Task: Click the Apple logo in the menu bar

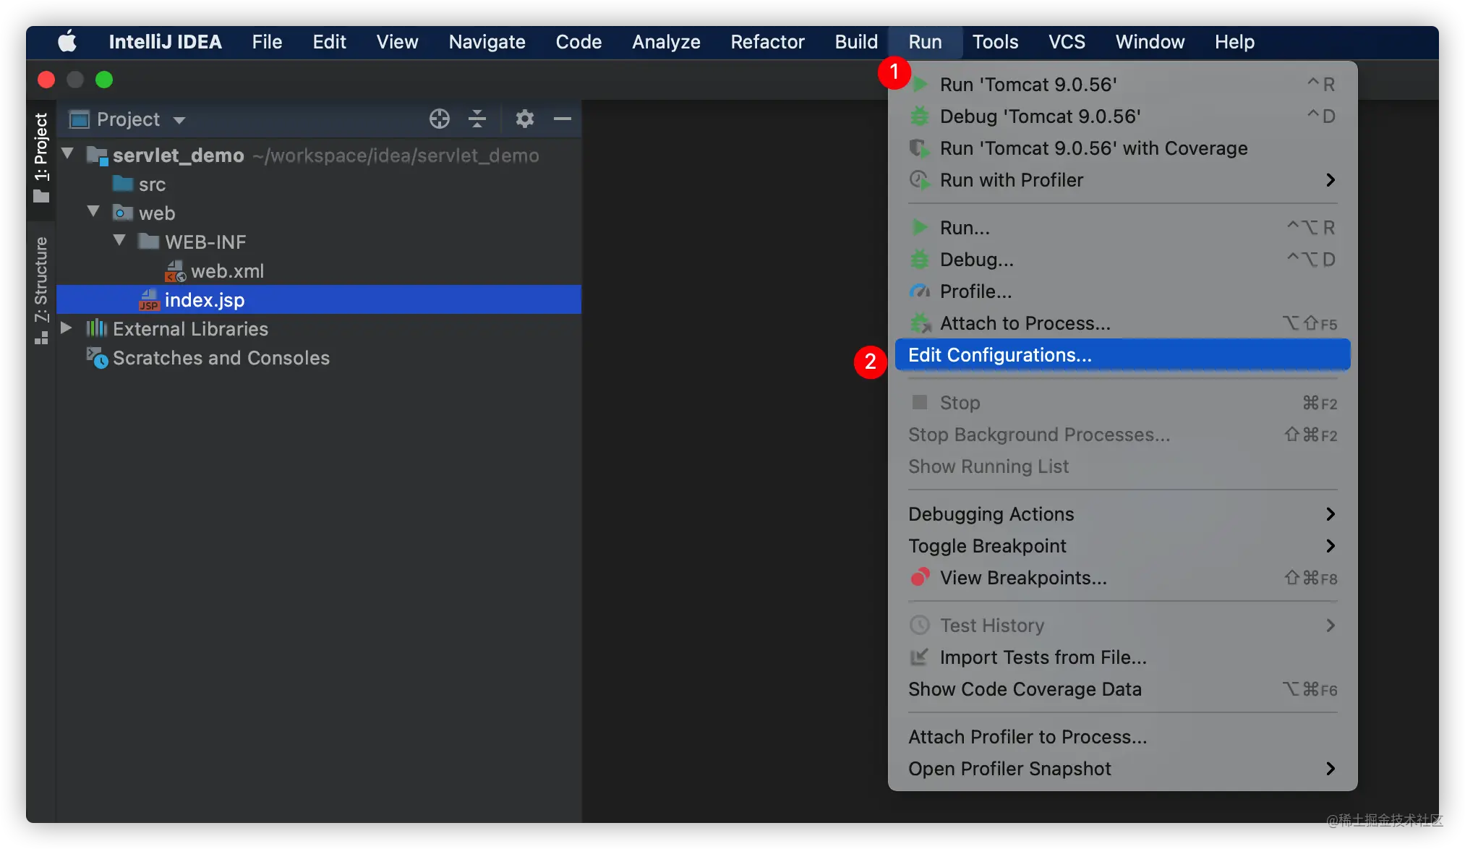Action: click(x=67, y=42)
